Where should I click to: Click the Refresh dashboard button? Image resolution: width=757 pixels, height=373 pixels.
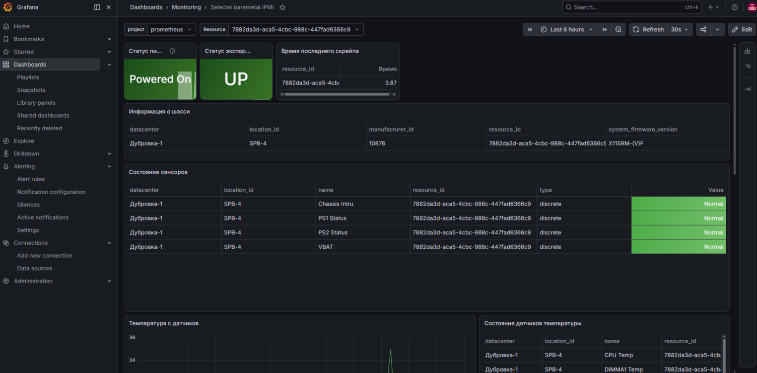[x=648, y=30]
